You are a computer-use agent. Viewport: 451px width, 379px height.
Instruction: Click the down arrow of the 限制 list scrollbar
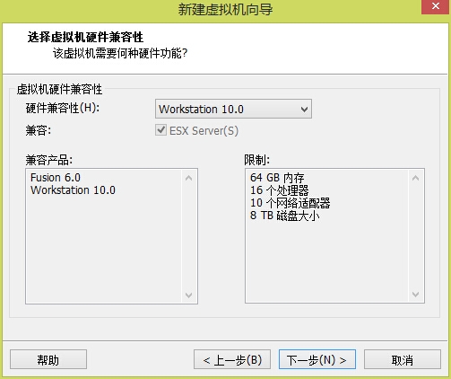(415, 295)
